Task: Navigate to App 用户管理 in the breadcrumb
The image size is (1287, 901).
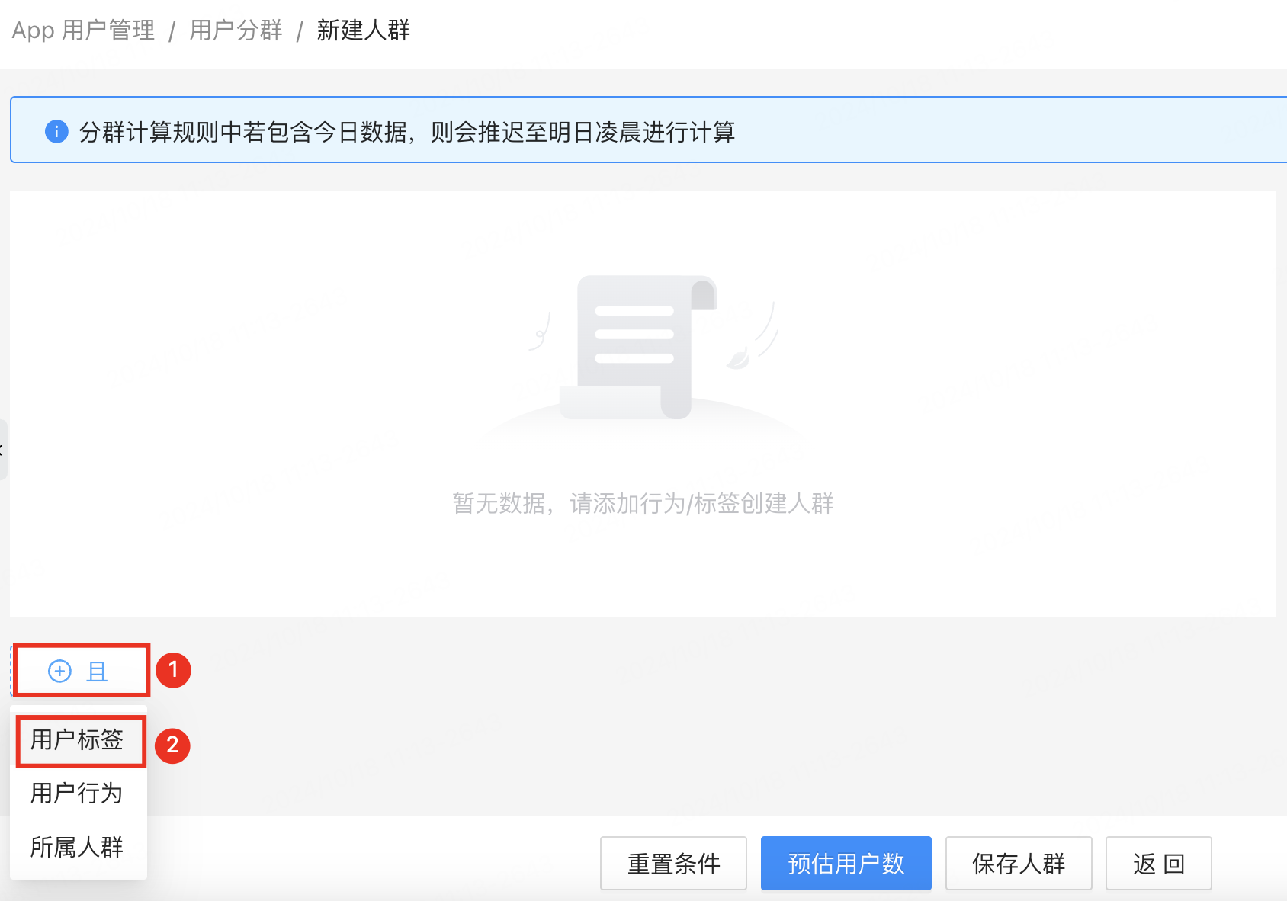Action: coord(82,30)
